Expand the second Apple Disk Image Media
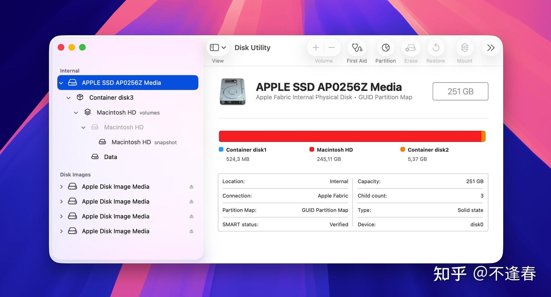 pos(61,201)
